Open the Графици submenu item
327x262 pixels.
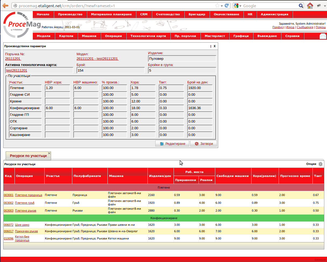(241, 36)
